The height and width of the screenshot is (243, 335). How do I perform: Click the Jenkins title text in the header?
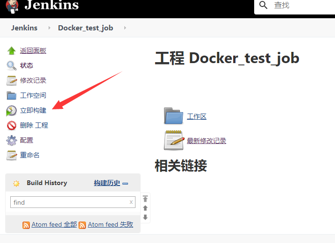[x=51, y=5]
